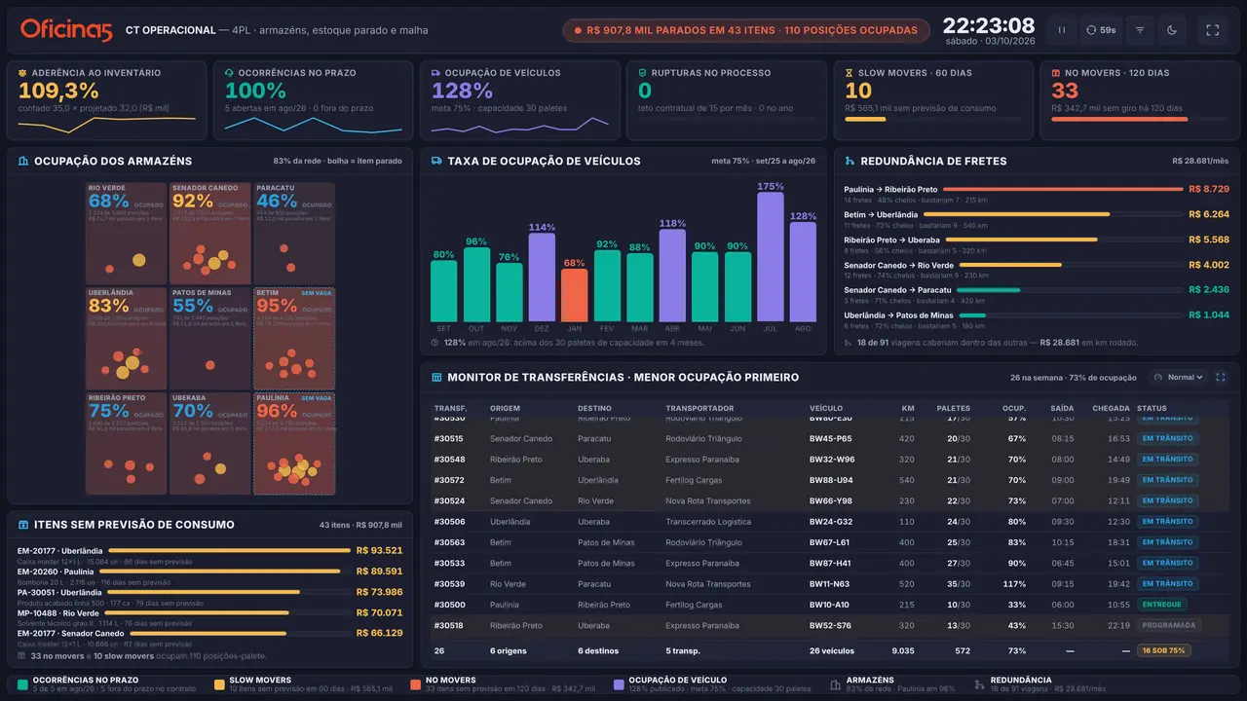
Task: Click the warehouse icon beside Ocupação dos Armazéns
Action: [23, 162]
